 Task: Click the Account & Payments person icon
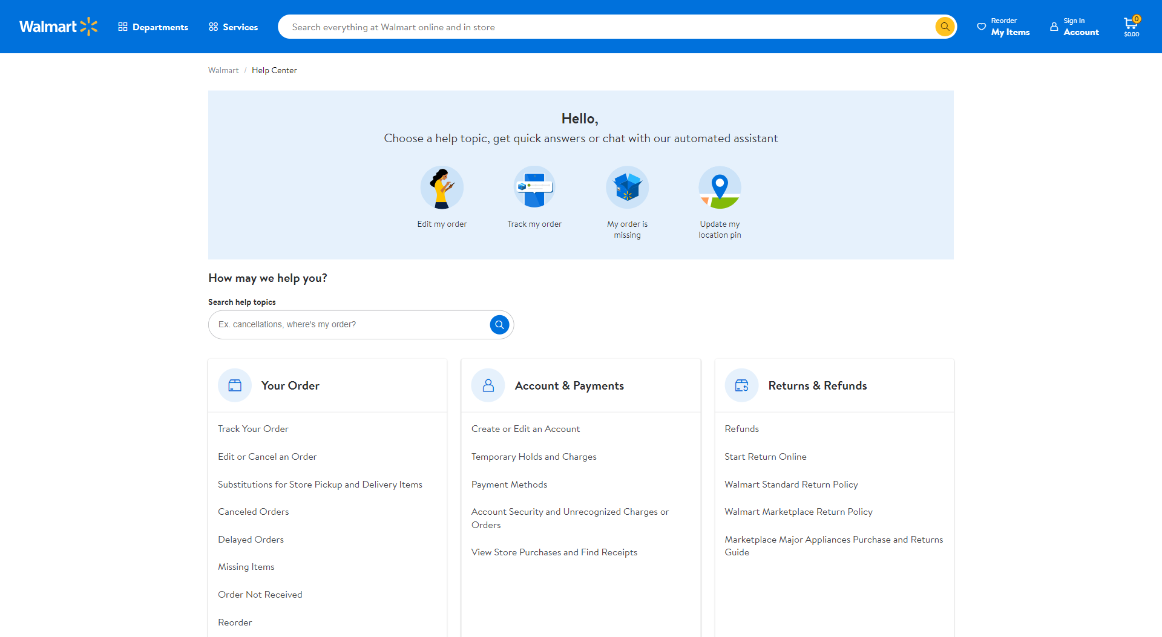point(488,385)
